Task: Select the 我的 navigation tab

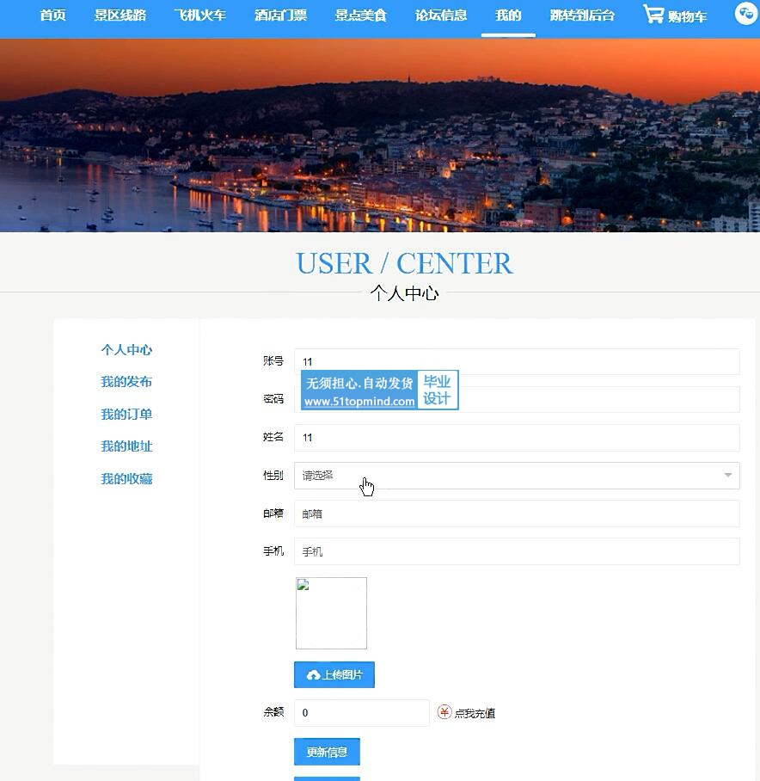Action: click(x=508, y=15)
